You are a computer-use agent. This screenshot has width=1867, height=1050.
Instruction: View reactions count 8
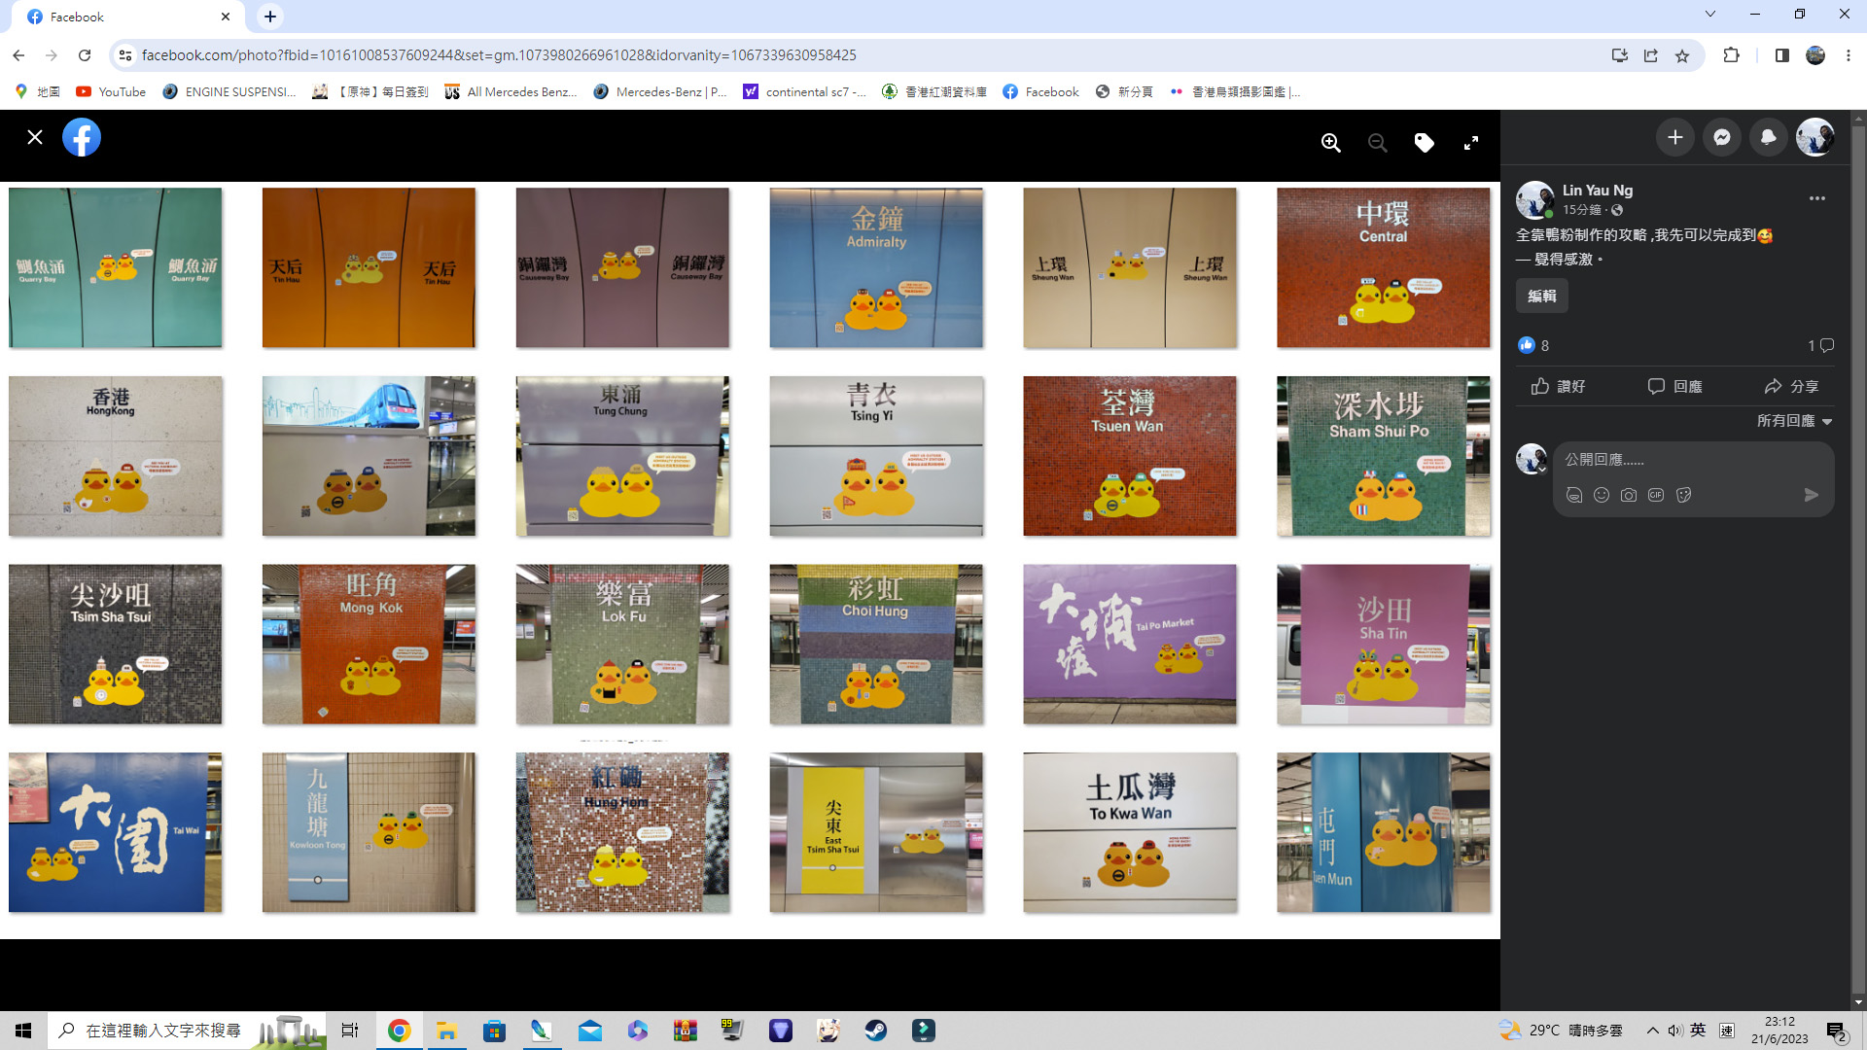[x=1533, y=345]
